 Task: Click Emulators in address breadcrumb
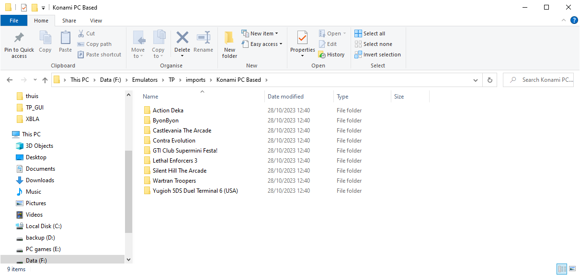tap(145, 80)
